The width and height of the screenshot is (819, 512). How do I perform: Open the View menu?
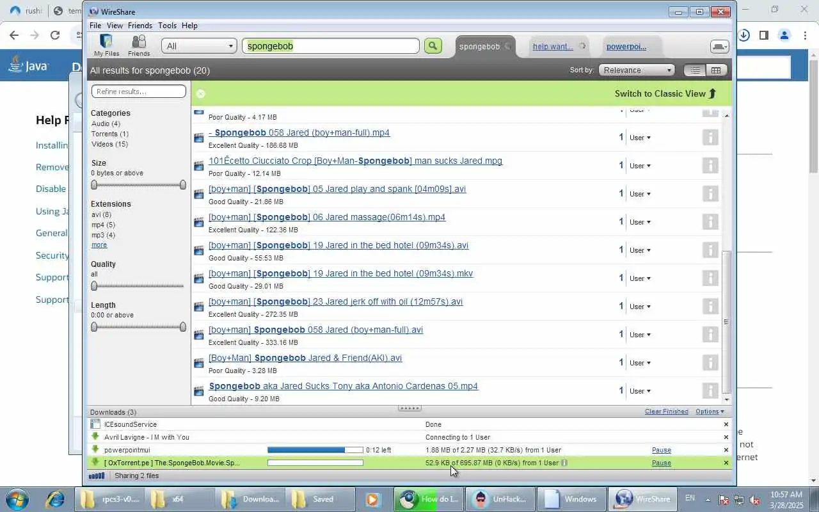[x=115, y=26]
